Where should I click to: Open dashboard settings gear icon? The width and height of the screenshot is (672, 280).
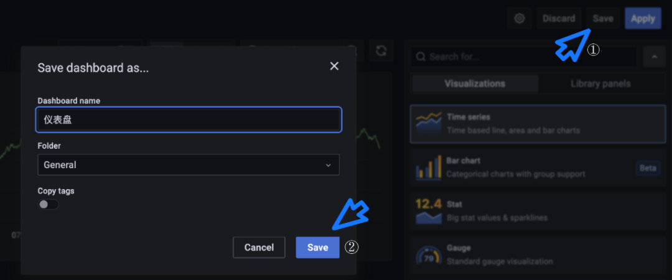pos(520,19)
